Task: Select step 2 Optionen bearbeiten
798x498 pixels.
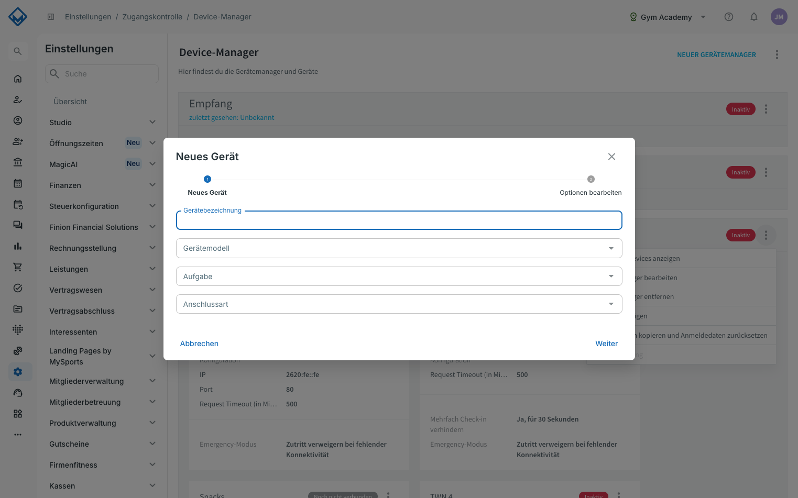Action: click(591, 186)
